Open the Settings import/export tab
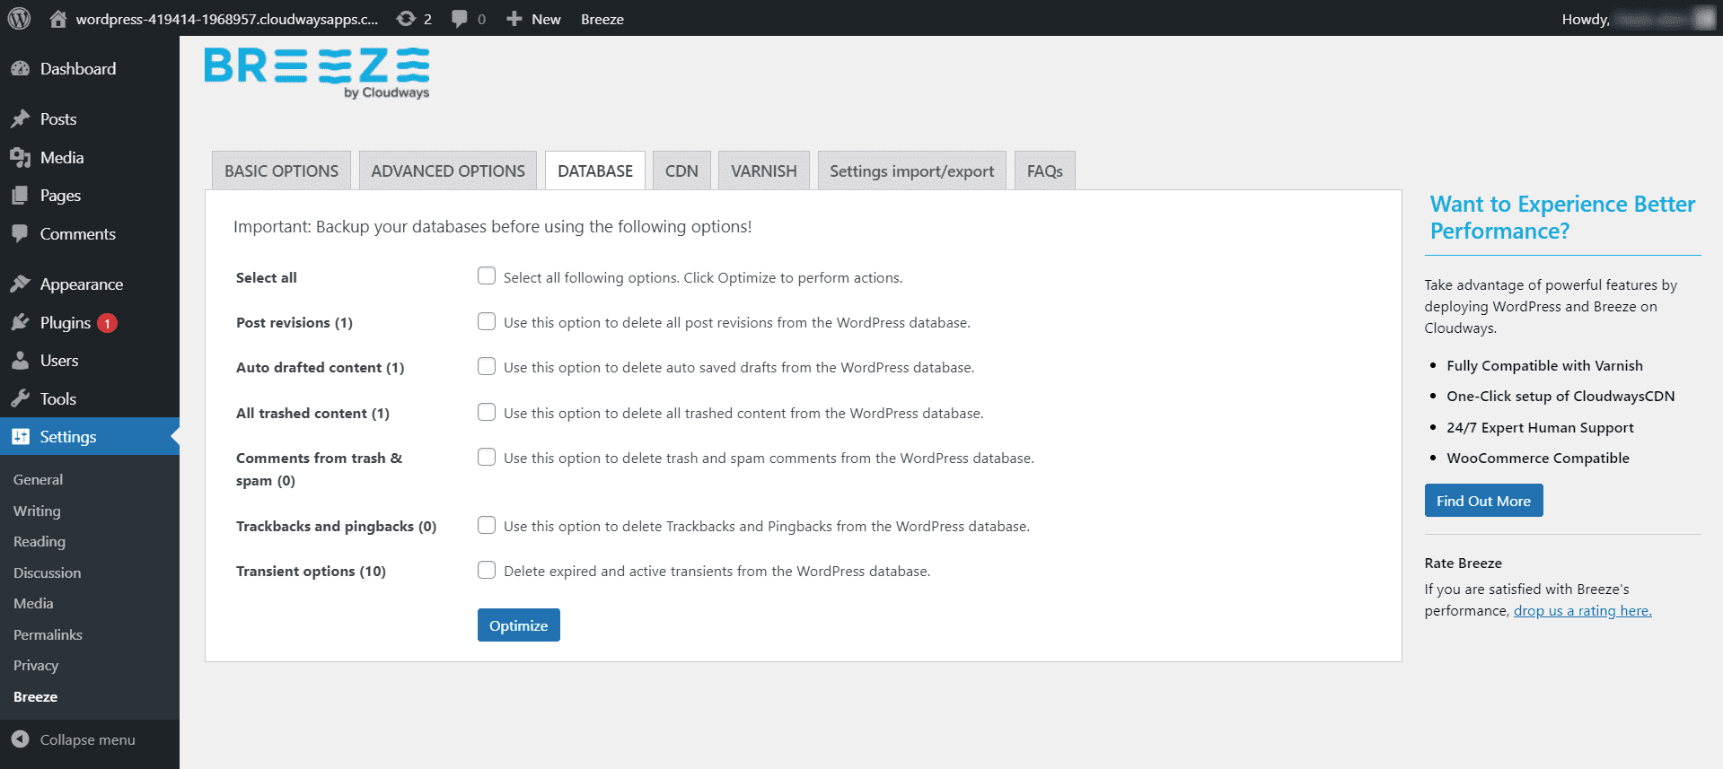Screen dimensions: 1723x769 [x=911, y=171]
